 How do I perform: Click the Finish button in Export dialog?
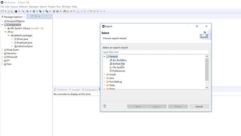(x=178, y=107)
